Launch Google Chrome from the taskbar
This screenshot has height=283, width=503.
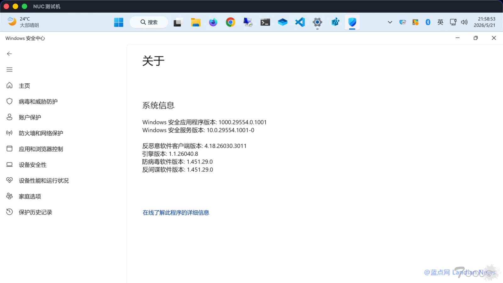[230, 22]
